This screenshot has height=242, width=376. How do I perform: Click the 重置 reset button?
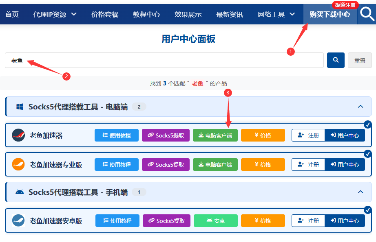coord(360,60)
